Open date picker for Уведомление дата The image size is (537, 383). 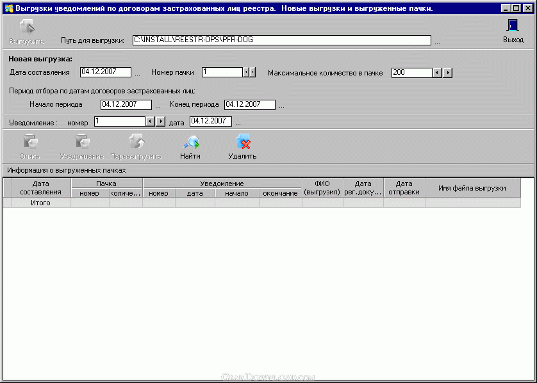[x=238, y=123]
